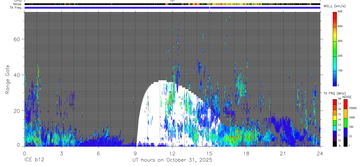
Task: Click the "Noise" row label at top left
Action: click(17, 4)
